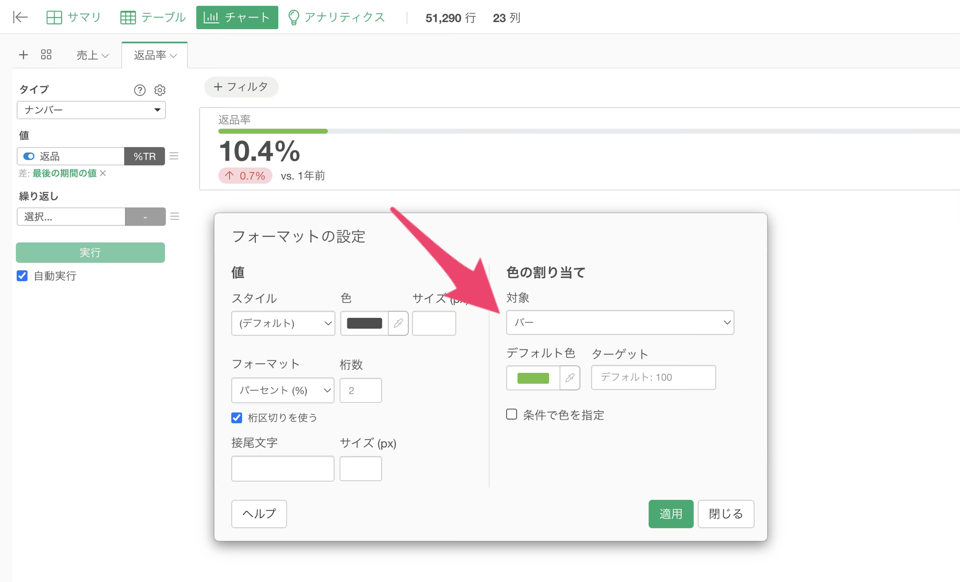Viewport: 960px width, 582px height.
Task: Click eyedropper next to default green color
Action: pyautogui.click(x=570, y=378)
